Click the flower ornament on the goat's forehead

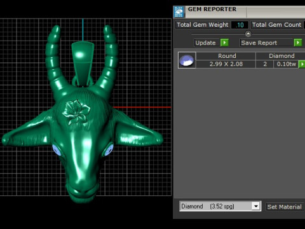click(76, 112)
